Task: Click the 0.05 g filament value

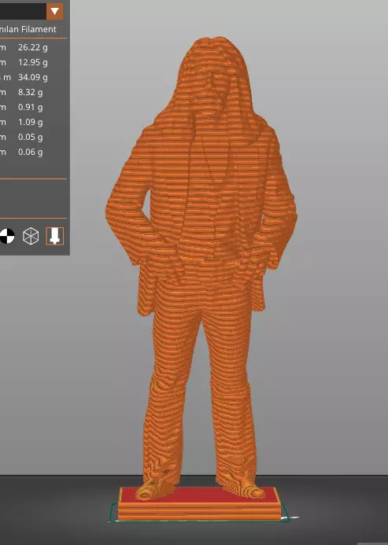Action: [30, 138]
